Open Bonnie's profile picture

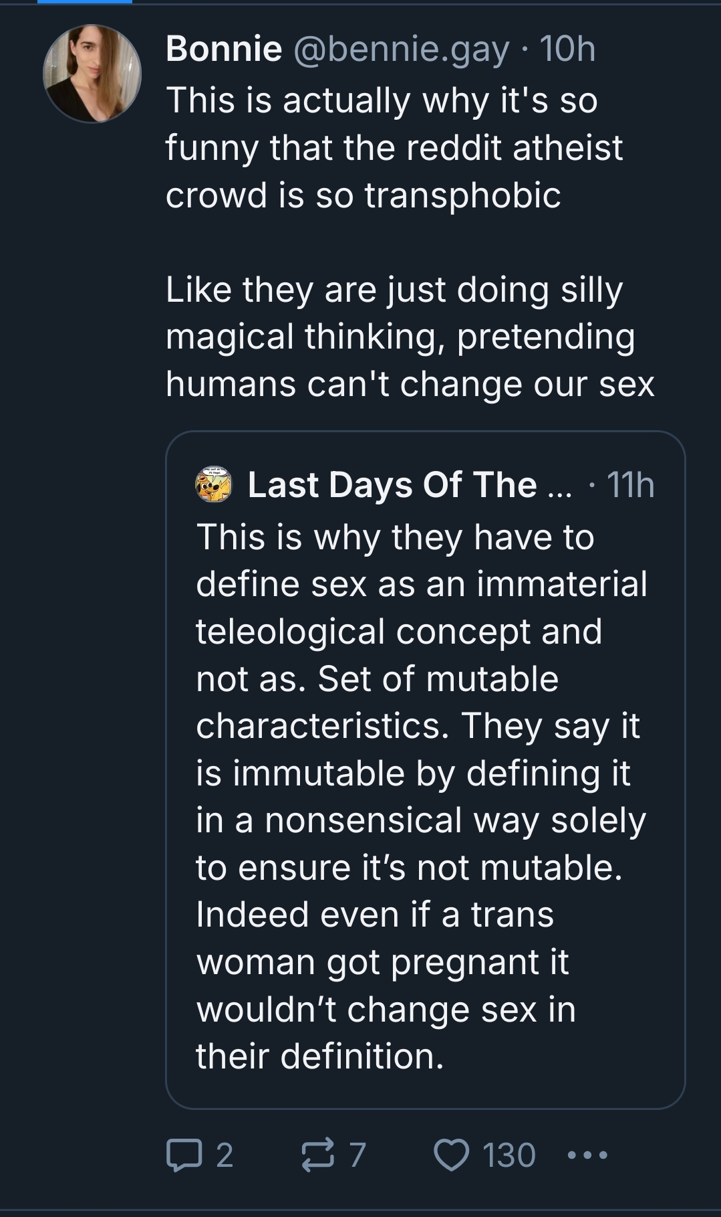pyautogui.click(x=92, y=74)
